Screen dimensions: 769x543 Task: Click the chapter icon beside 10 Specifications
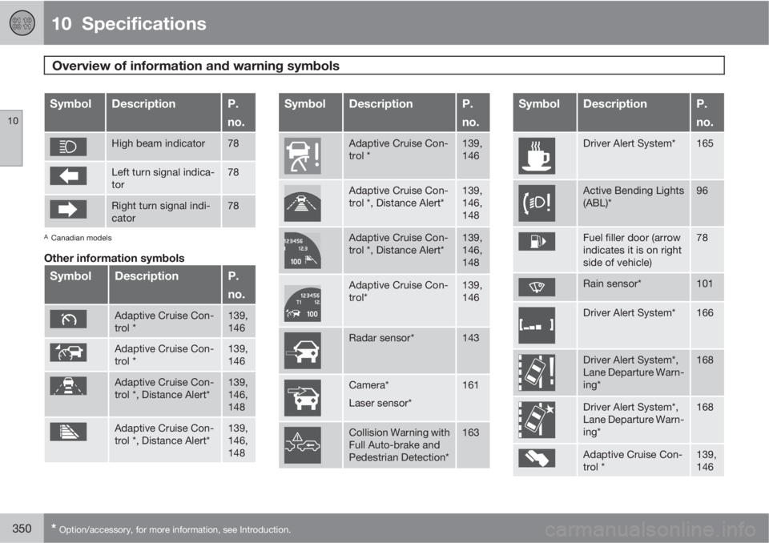pos(22,23)
